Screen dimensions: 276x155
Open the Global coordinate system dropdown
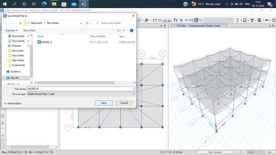coord(255,152)
